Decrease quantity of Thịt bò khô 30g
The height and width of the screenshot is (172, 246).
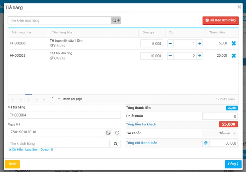pyautogui.click(x=170, y=56)
